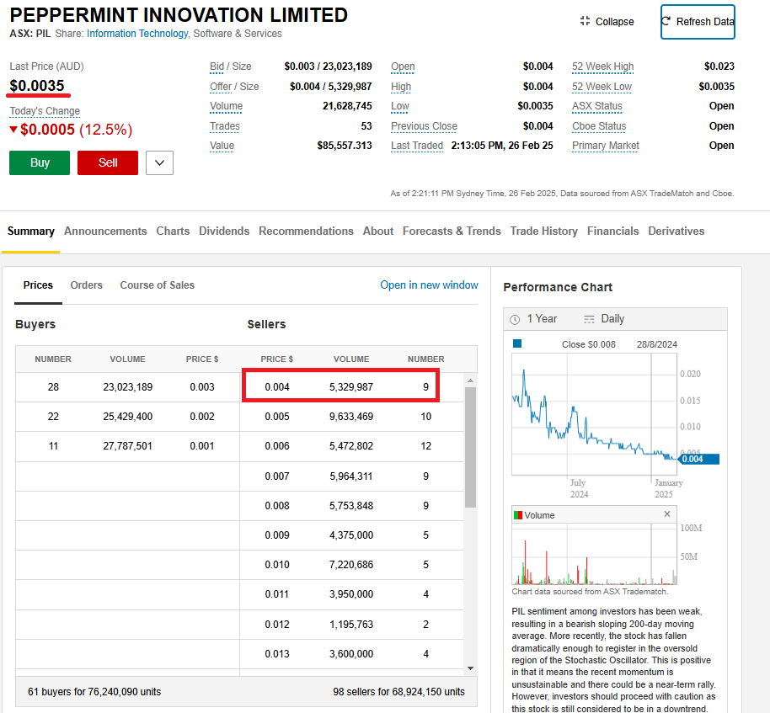This screenshot has width=770, height=713.
Task: Switch to the Orders sub-tab
Action: tap(87, 285)
